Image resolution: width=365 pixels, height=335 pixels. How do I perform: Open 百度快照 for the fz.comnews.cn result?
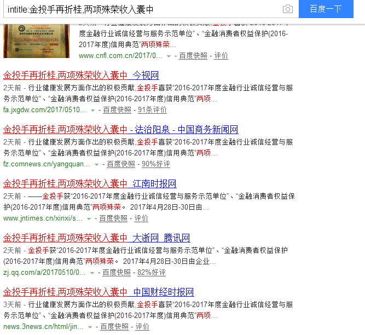121,164
